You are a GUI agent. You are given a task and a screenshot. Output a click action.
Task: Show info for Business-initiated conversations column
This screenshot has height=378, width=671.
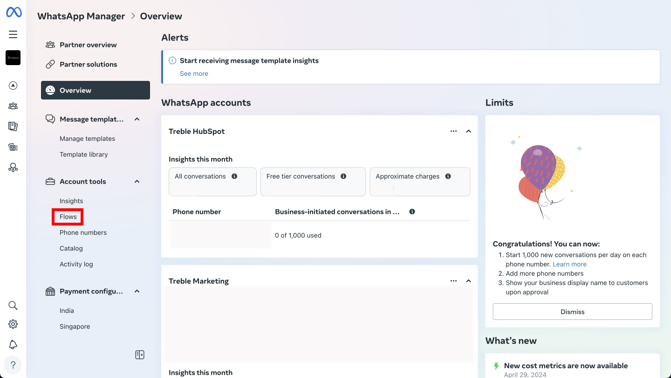click(412, 212)
